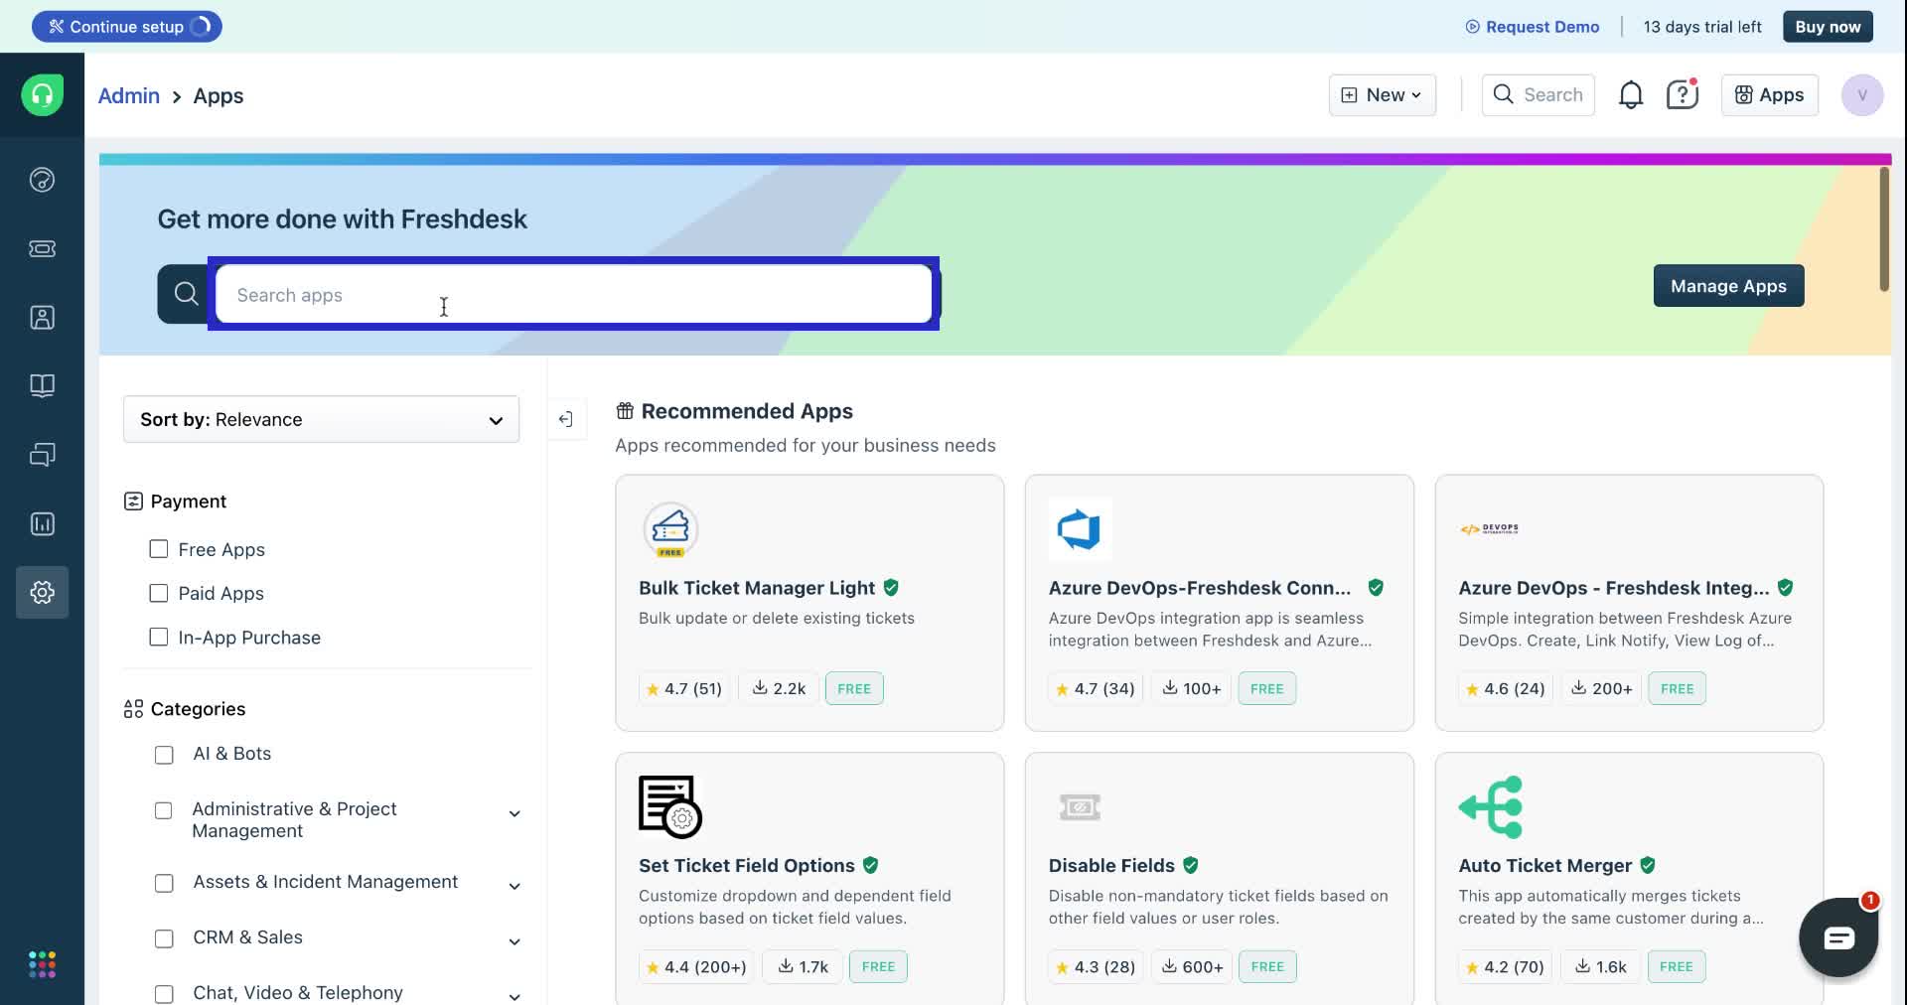Open the help question mark icon
Image resolution: width=1907 pixels, height=1005 pixels.
tap(1683, 95)
